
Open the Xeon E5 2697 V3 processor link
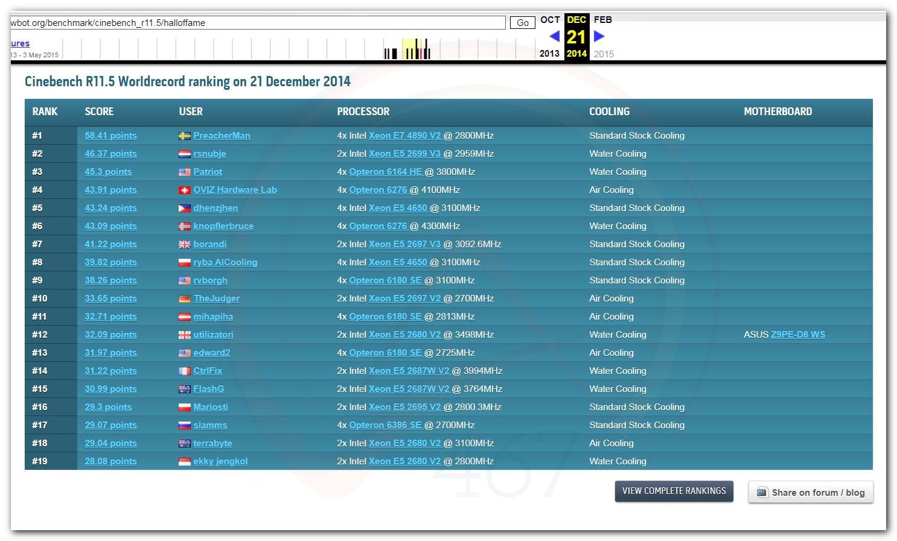coord(405,244)
